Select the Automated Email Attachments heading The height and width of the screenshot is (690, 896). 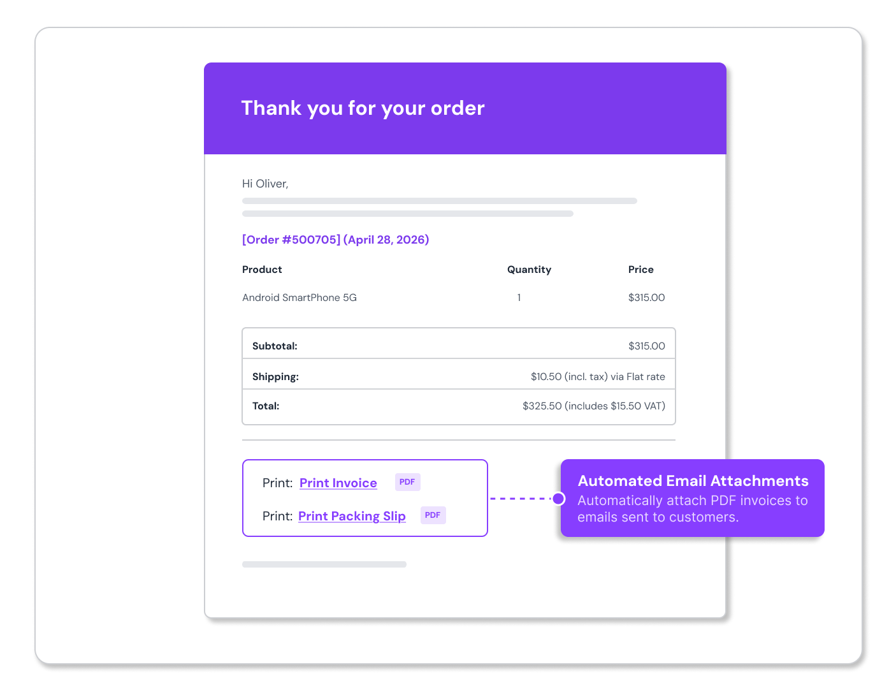pos(693,481)
